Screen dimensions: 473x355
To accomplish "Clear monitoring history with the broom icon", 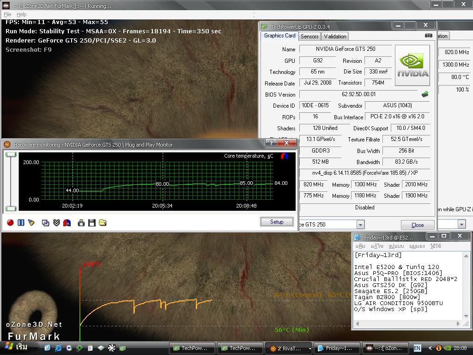I will [x=31, y=223].
